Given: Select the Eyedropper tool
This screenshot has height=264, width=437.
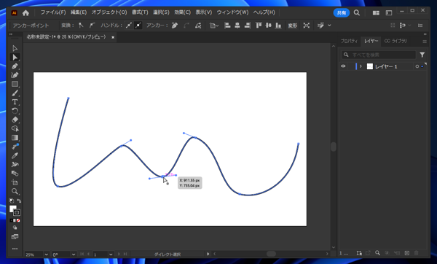Looking at the screenshot, I should 15,155.
